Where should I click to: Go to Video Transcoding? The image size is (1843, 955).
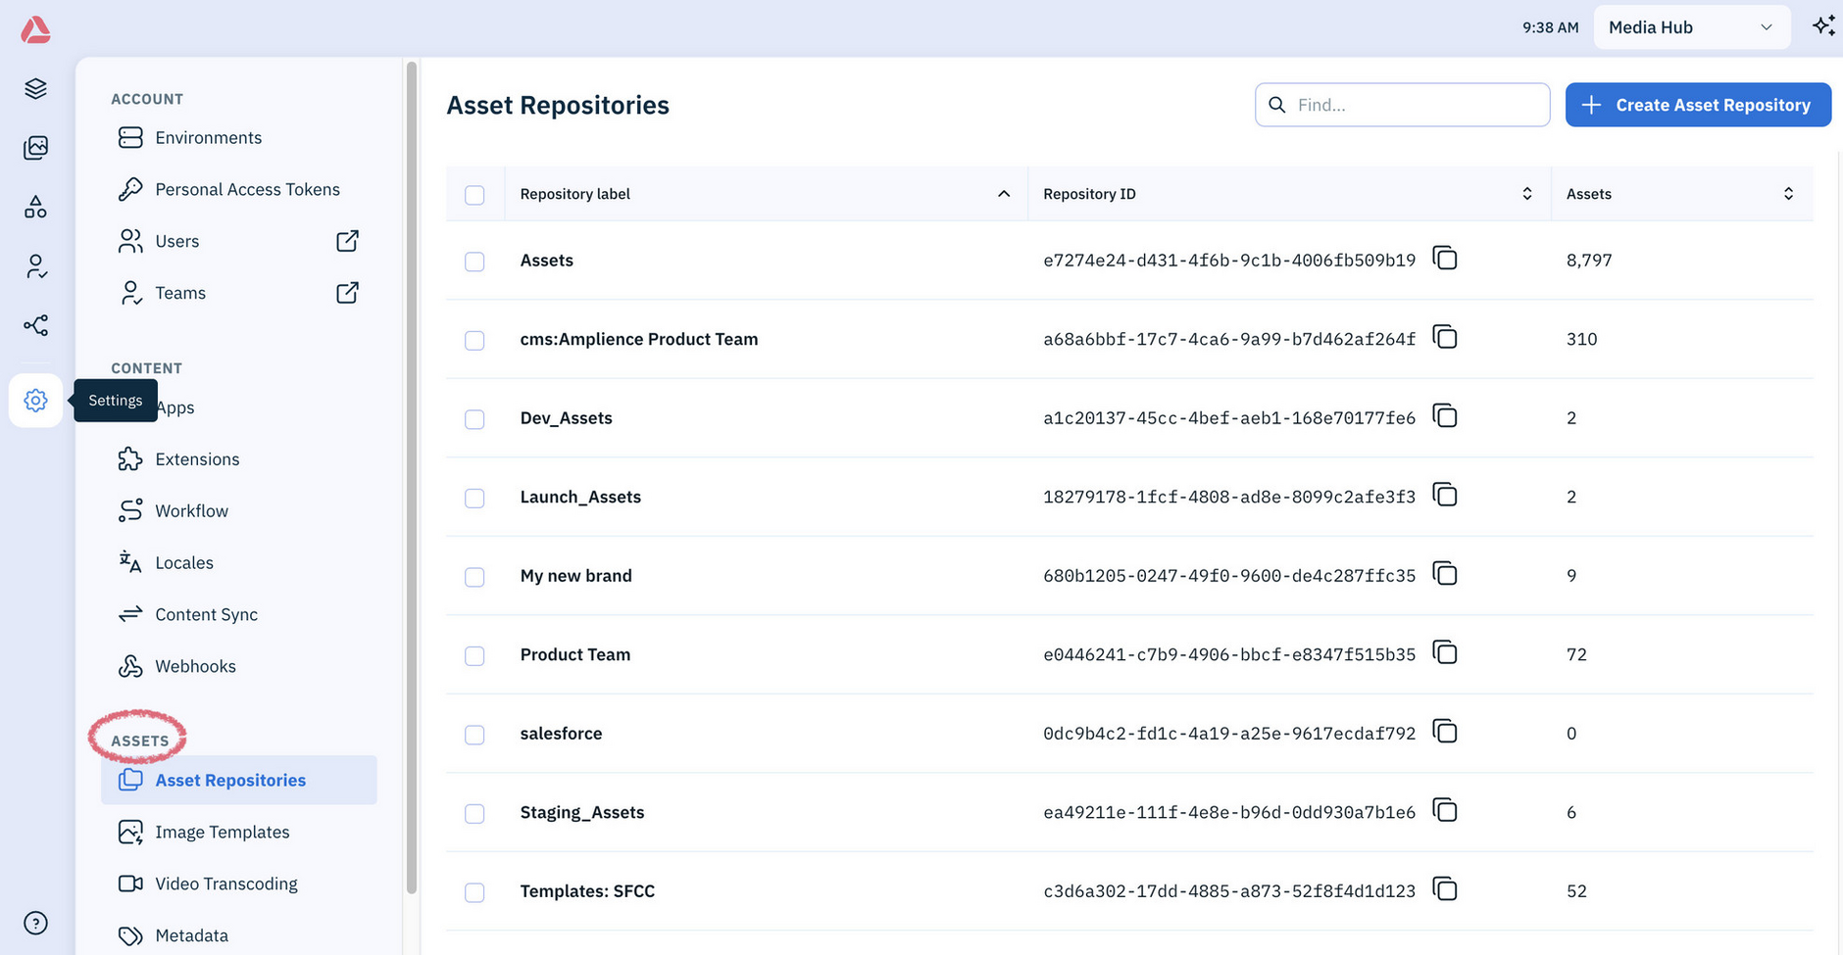(239, 883)
